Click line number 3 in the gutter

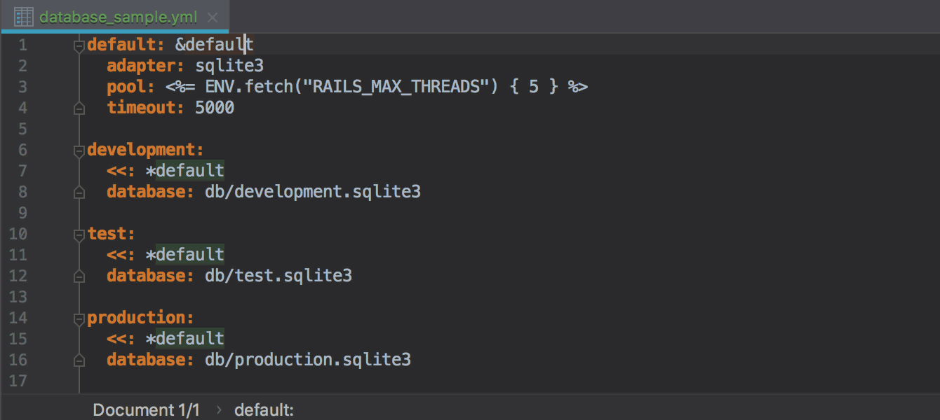coord(22,87)
